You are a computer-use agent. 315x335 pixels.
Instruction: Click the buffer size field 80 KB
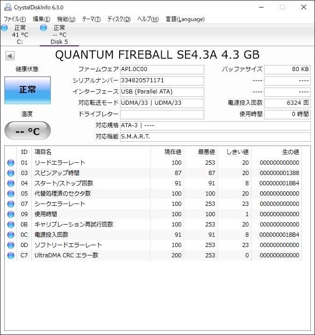[x=287, y=69]
